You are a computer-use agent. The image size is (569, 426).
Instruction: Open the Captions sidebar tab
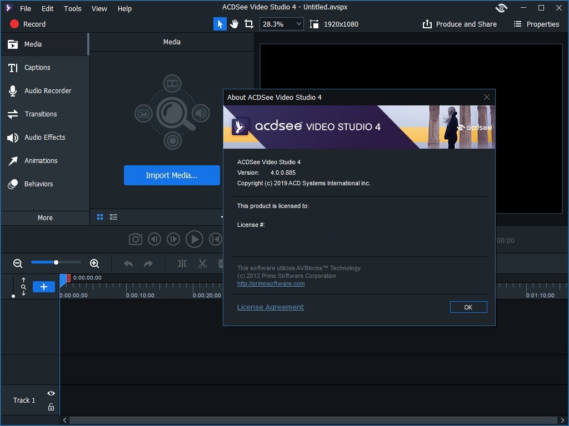click(44, 67)
